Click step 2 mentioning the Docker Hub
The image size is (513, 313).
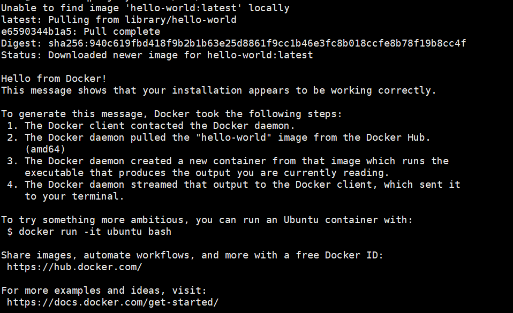pos(218,138)
